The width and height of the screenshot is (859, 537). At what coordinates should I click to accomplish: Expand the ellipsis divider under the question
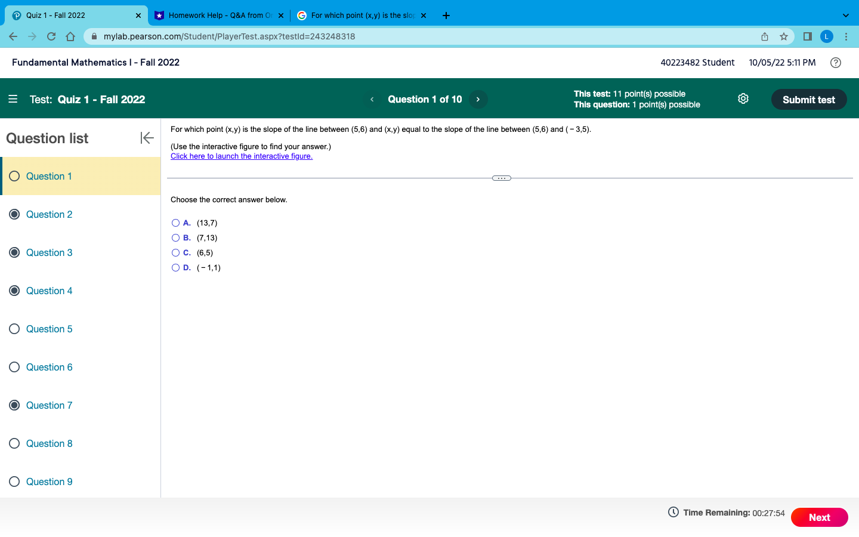[x=501, y=178]
